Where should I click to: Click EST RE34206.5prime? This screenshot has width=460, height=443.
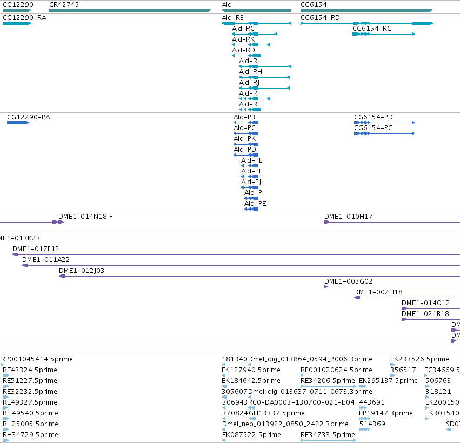[328, 381]
